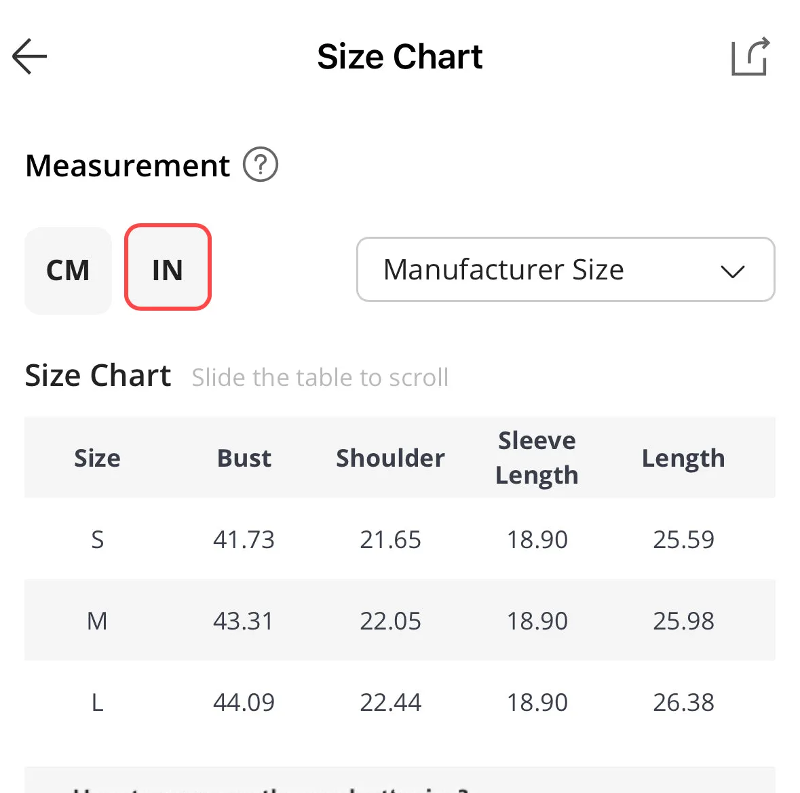Tap length value 25.59
The height and width of the screenshot is (793, 800).
pos(684,539)
